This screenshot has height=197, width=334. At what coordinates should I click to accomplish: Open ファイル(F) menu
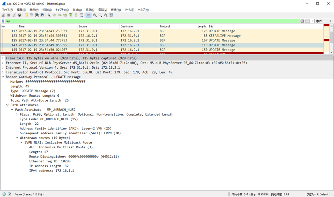[x=8, y=10]
